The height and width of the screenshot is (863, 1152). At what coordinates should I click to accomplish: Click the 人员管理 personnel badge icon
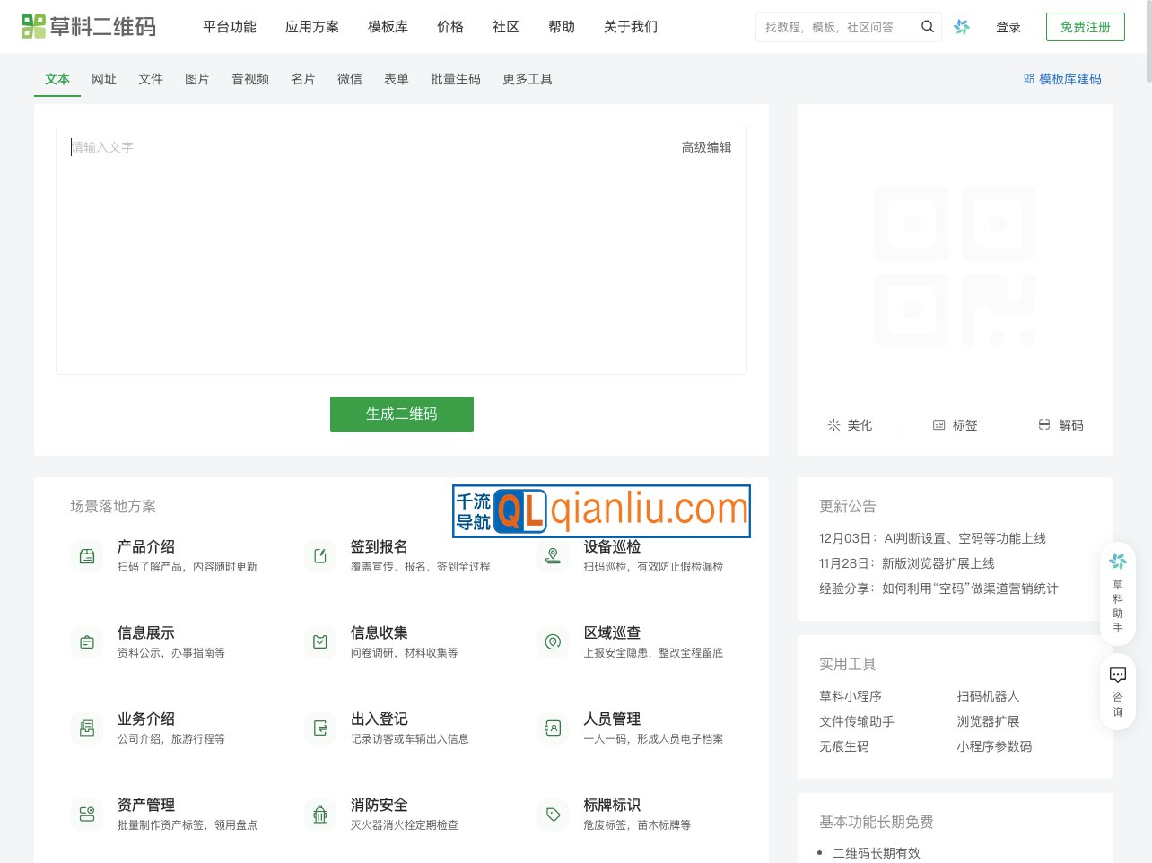pos(553,728)
